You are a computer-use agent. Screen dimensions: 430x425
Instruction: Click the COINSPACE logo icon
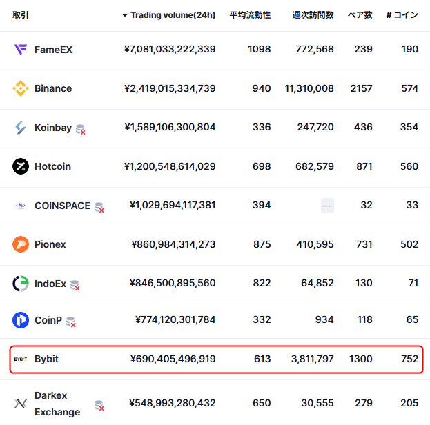click(x=21, y=206)
